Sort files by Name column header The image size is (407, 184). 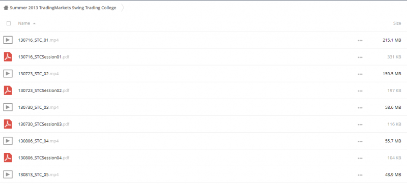click(x=24, y=23)
